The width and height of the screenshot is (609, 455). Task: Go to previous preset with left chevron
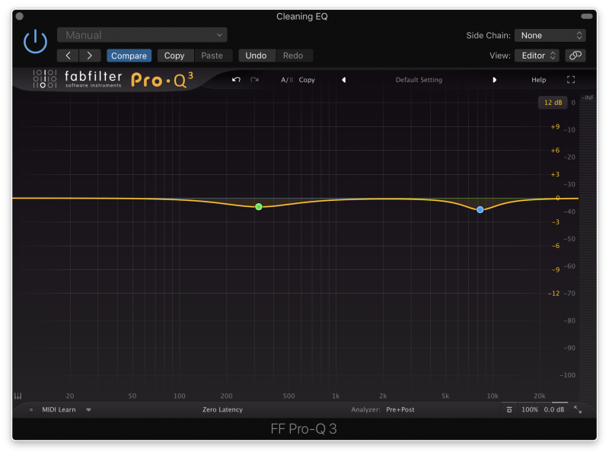coord(68,56)
